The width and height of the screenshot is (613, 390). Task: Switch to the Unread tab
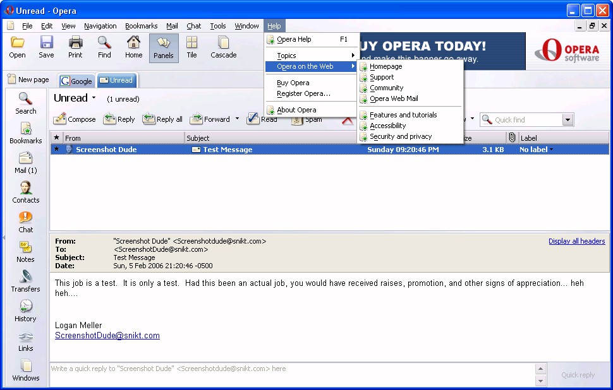pos(116,80)
